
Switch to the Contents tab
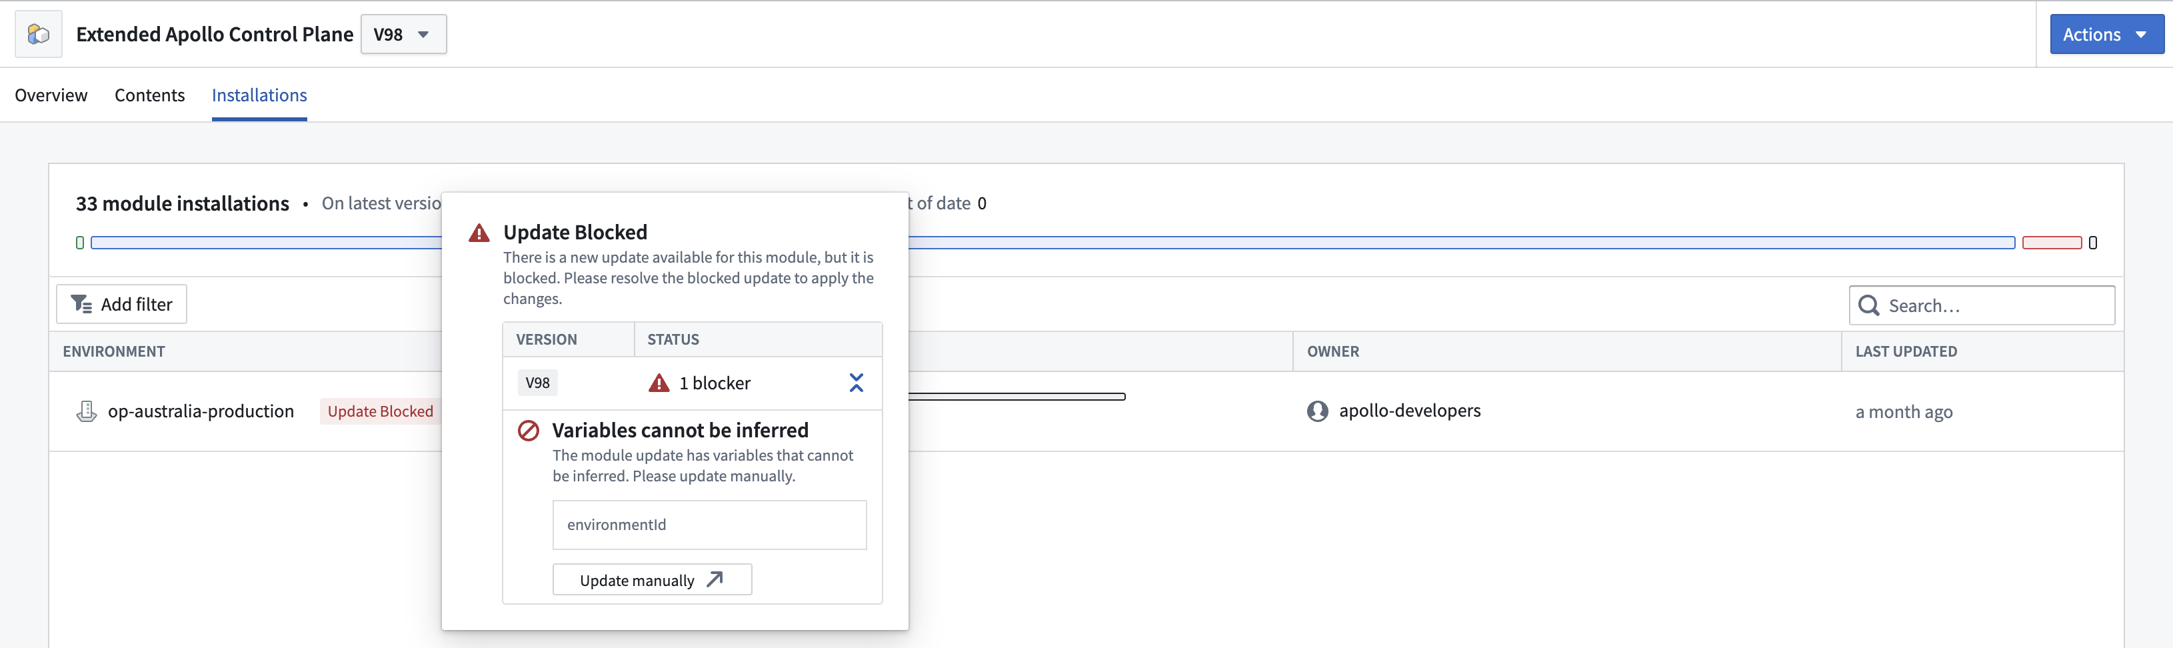pyautogui.click(x=149, y=95)
